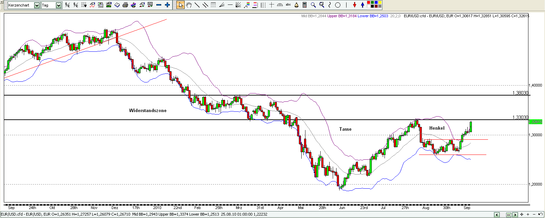Click the colorful chart settings icon
Viewport: 545px width, 218px height.
(134, 5)
